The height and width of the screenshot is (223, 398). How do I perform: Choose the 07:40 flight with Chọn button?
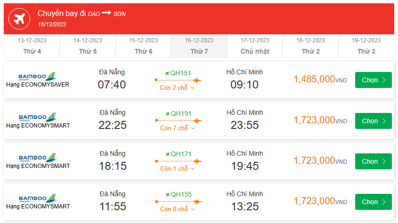374,80
